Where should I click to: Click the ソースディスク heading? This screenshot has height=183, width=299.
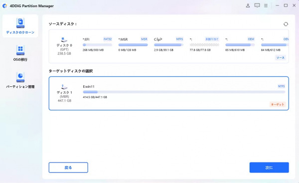(63, 24)
